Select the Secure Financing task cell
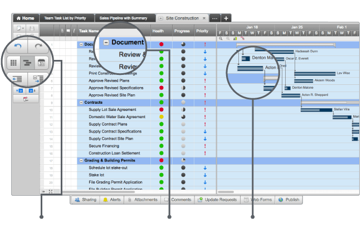 click(104, 146)
